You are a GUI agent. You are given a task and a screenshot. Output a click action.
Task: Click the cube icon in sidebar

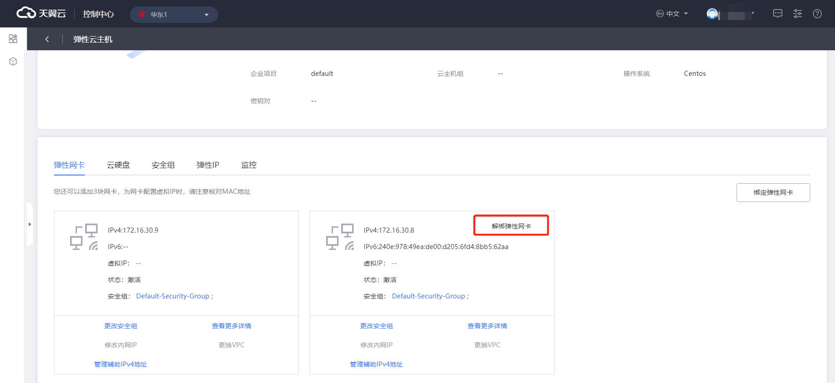tap(13, 61)
